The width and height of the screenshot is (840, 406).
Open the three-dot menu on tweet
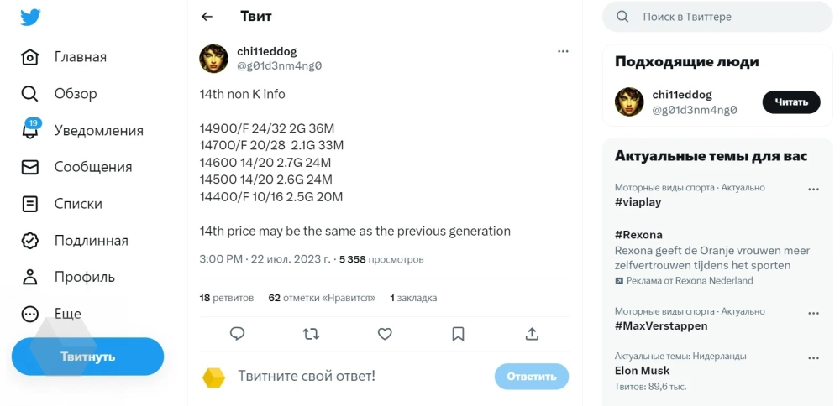tap(563, 51)
